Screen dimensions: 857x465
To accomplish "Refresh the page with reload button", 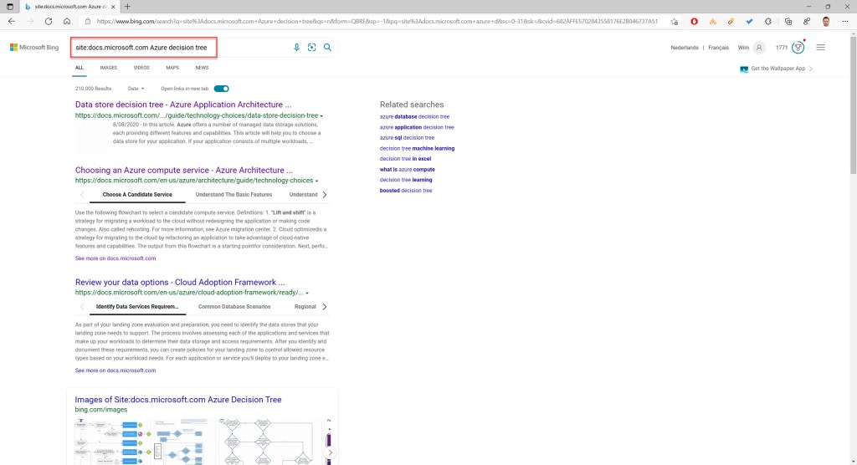I will 49,21.
